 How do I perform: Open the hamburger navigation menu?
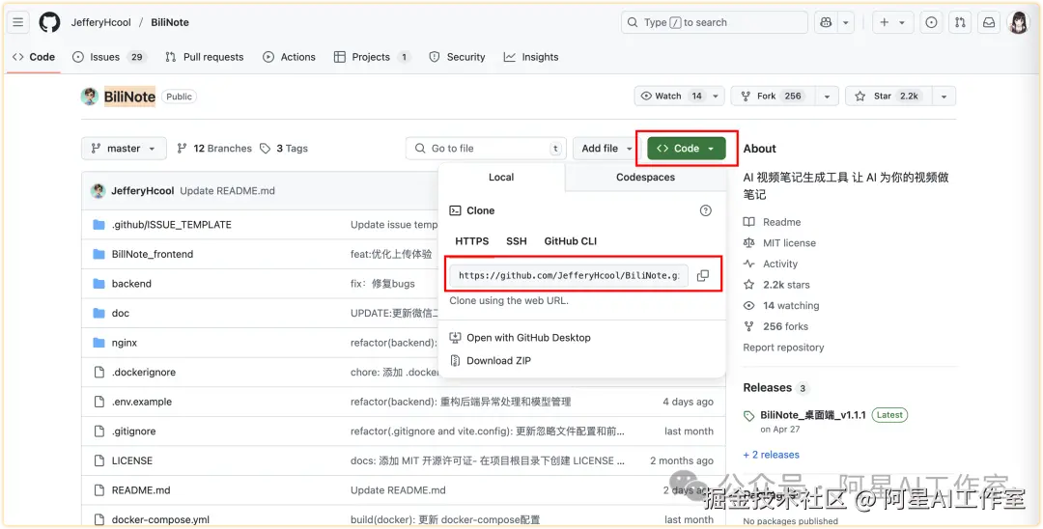tap(18, 22)
